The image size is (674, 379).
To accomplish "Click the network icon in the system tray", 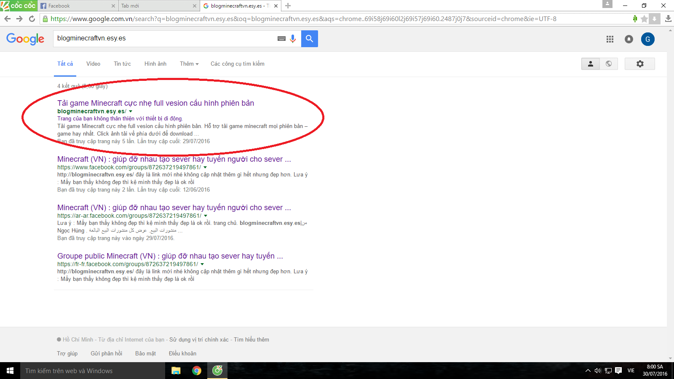I will coord(608,371).
